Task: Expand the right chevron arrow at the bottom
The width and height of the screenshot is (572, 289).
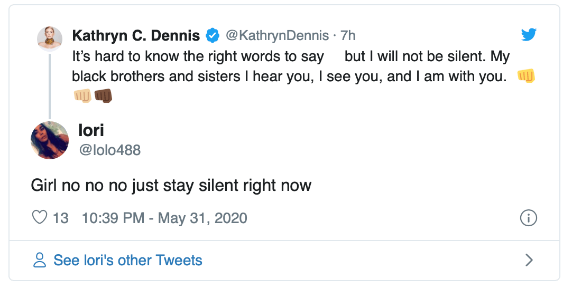Action: (x=528, y=260)
